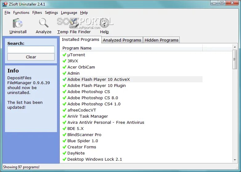Select the DayNote program entry
241x172 pixels.
click(x=76, y=153)
